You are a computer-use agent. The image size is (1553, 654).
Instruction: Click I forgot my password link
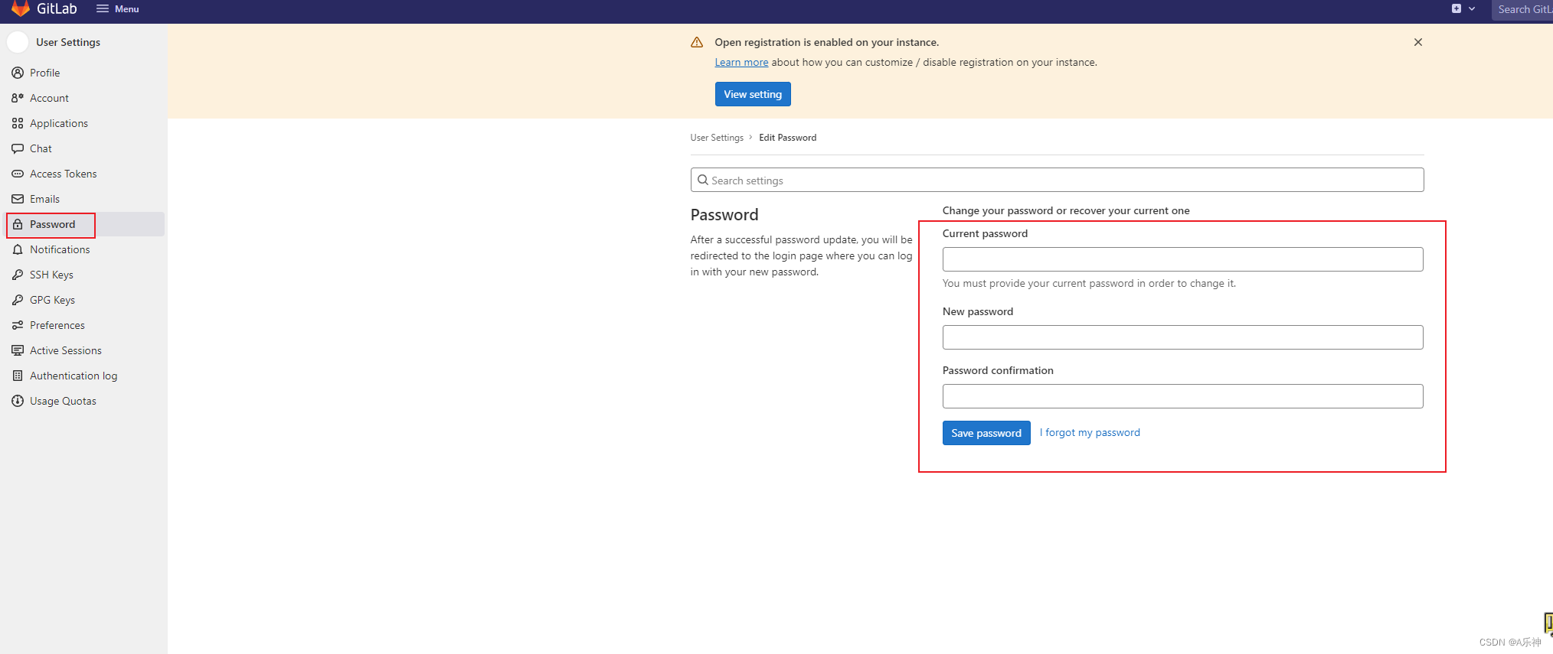tap(1090, 432)
